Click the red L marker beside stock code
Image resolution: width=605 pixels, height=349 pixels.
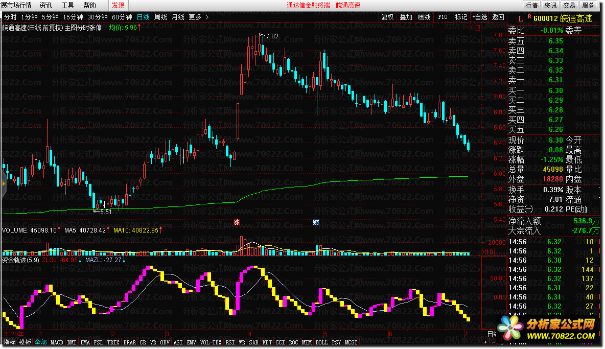tap(520, 19)
